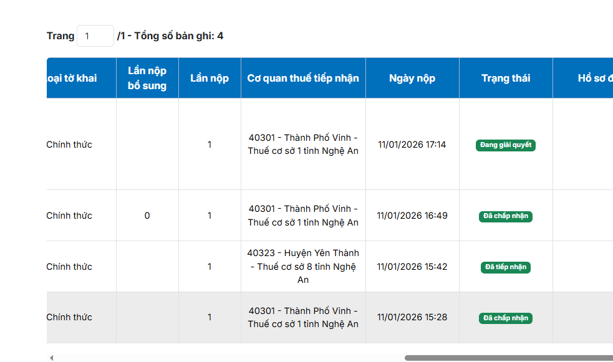
Task: Click the "Đang giải quyết" status badge
Action: pos(506,145)
